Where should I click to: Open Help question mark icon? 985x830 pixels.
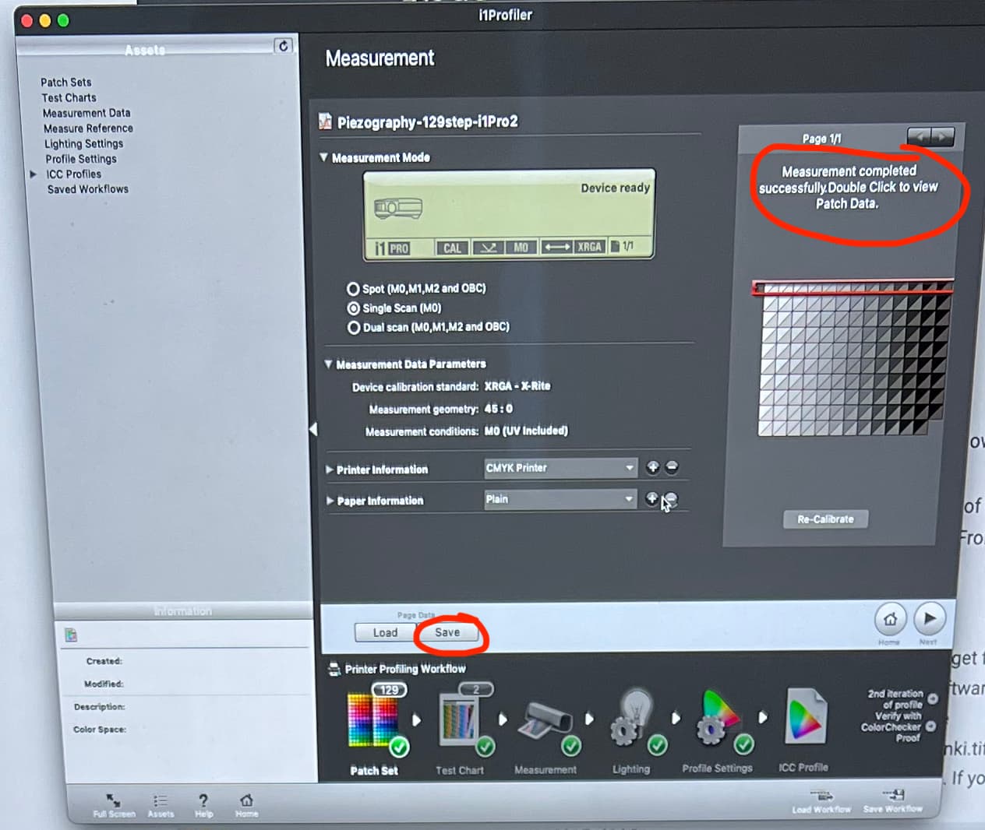(203, 800)
